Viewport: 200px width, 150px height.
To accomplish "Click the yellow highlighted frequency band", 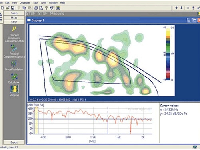I will click(36, 120).
